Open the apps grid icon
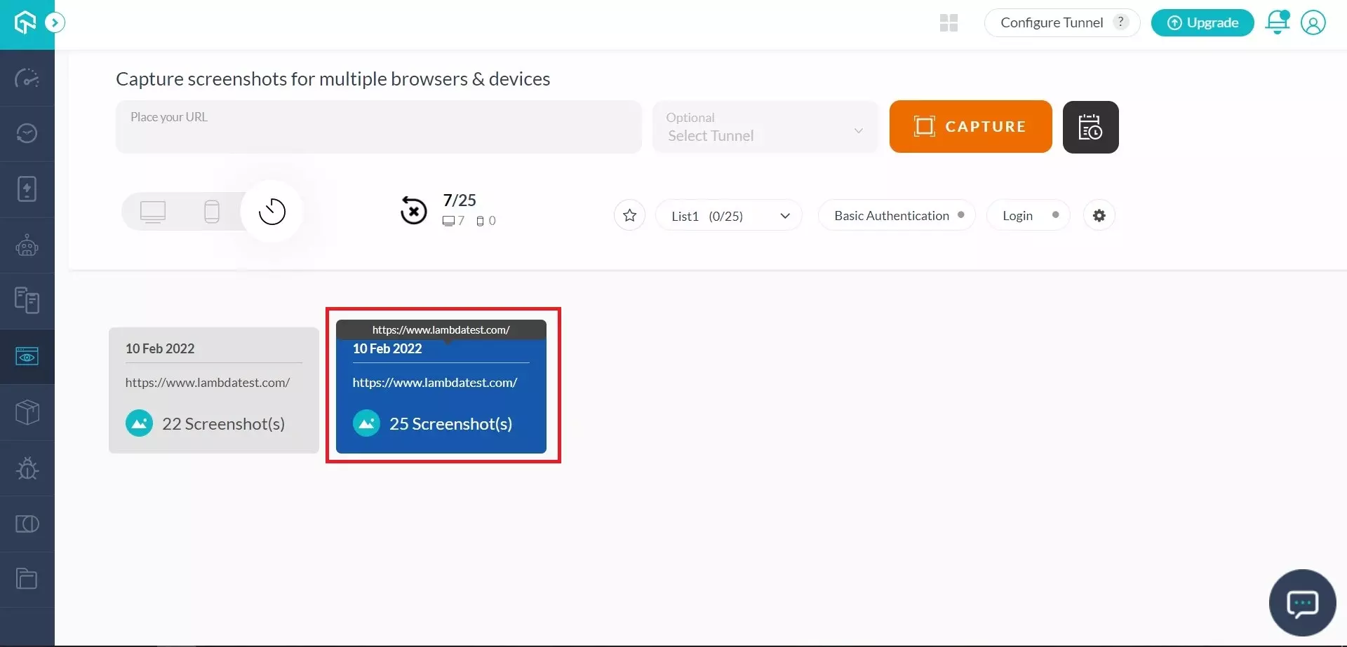The width and height of the screenshot is (1347, 647). coord(949,23)
